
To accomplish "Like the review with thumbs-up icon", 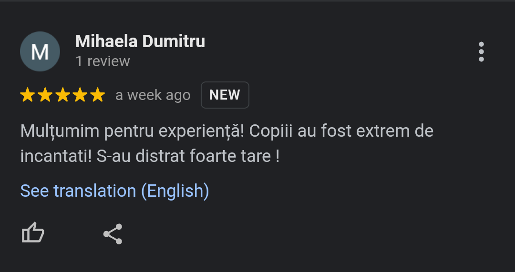I will pos(33,233).
